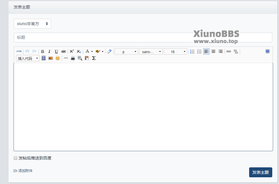Enable 发帖后推送到百度 checkbox

click(16, 158)
